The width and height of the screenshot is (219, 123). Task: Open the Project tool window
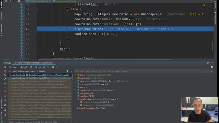1,5
